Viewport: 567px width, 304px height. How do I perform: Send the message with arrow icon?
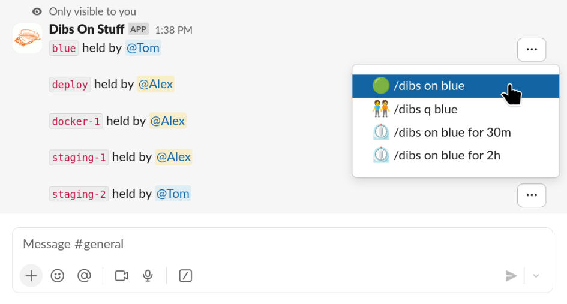(x=511, y=276)
